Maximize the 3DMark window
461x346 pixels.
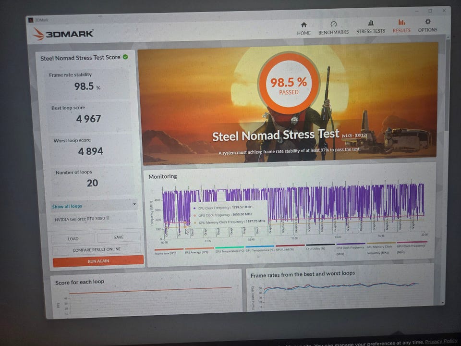coord(430,11)
